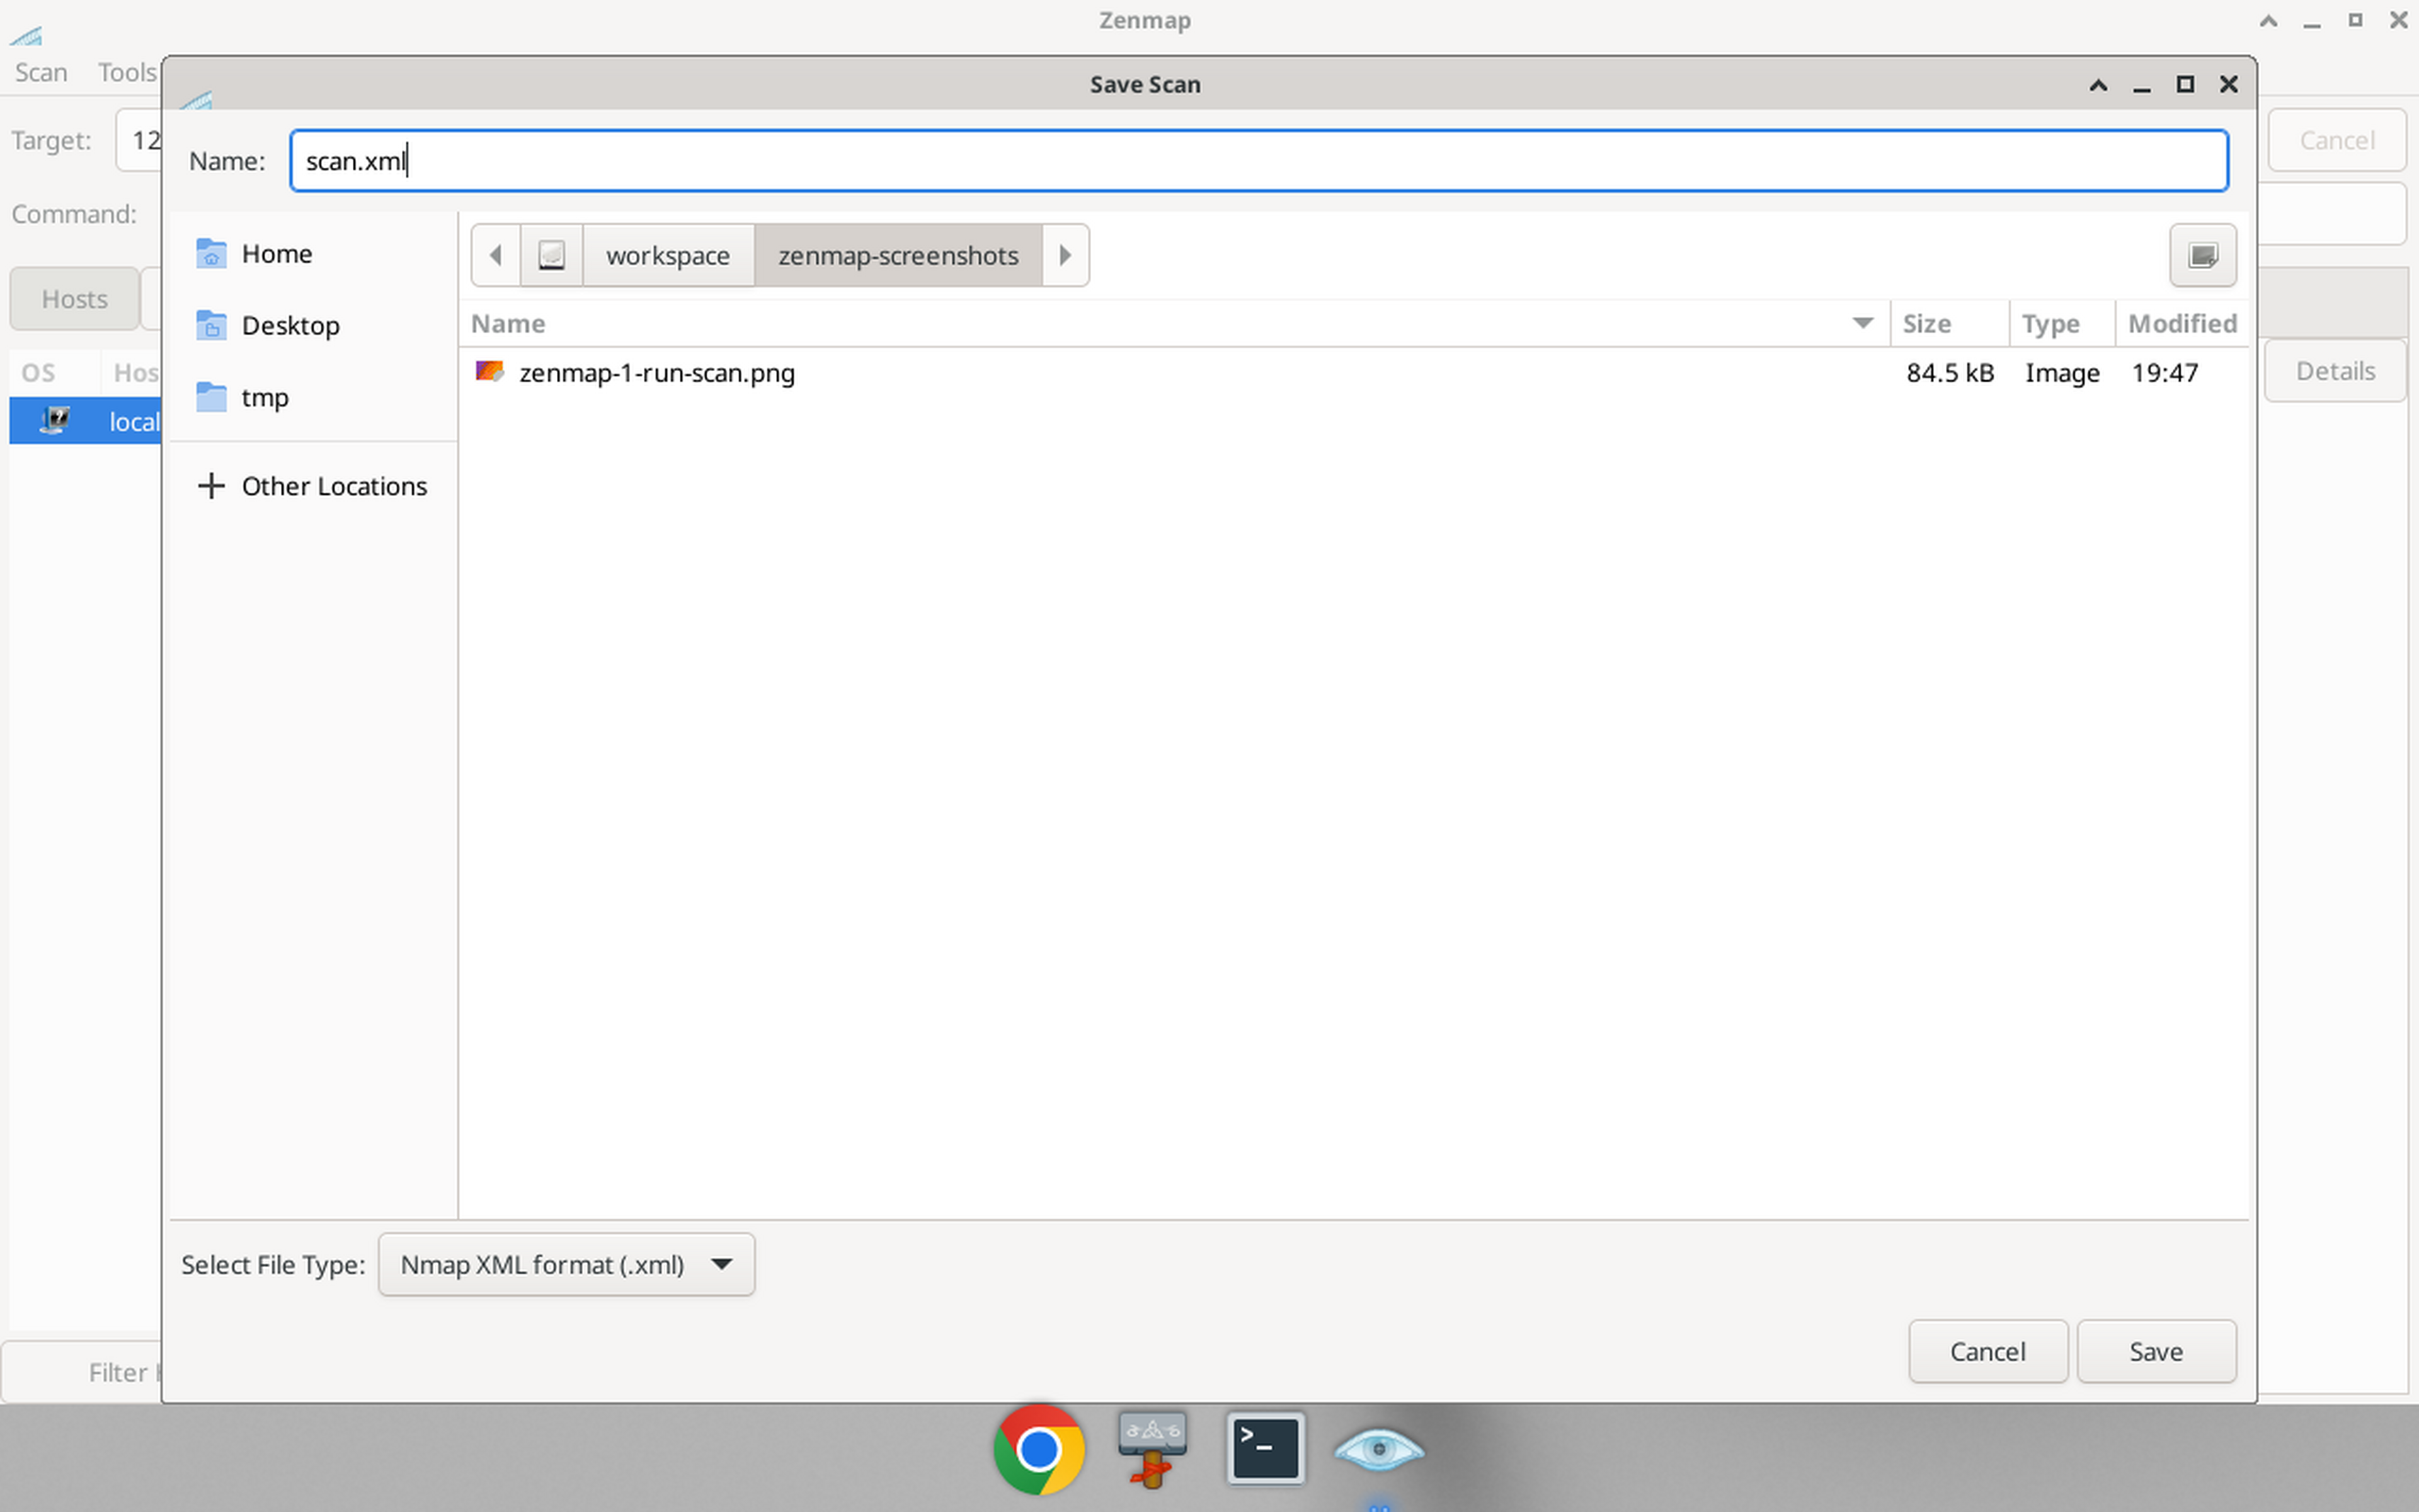Viewport: 2419px width, 1512px height.
Task: Sort files by the Type column
Action: (2061, 323)
